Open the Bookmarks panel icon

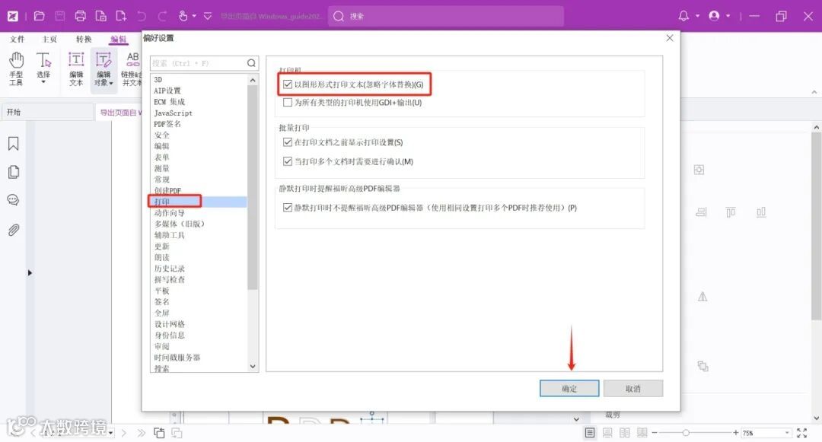click(14, 144)
